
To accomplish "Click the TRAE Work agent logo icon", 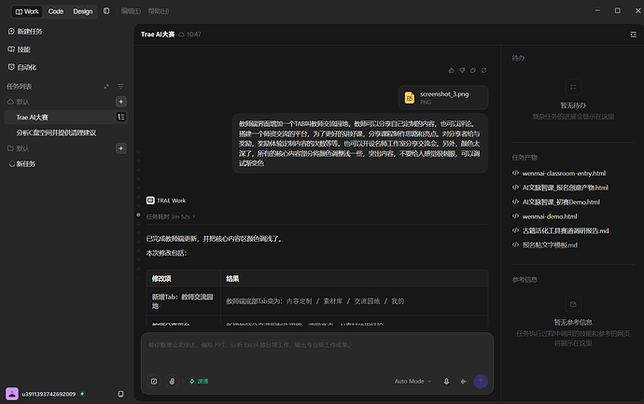I will coord(150,201).
